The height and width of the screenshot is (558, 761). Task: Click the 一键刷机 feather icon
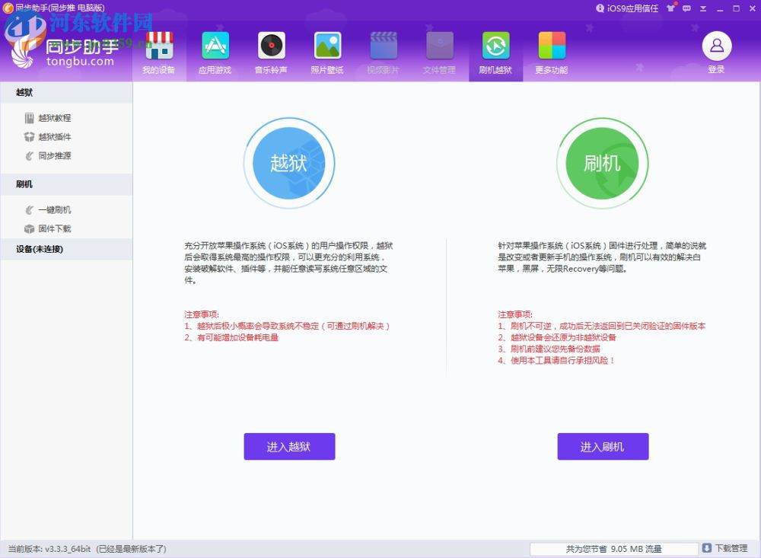point(29,210)
